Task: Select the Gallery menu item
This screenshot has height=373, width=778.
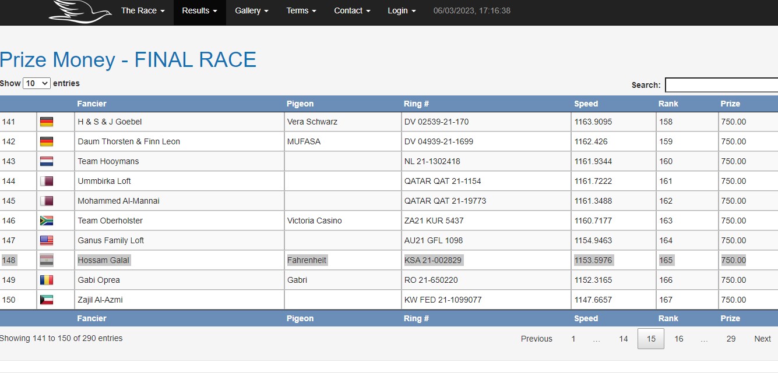Action: (251, 10)
